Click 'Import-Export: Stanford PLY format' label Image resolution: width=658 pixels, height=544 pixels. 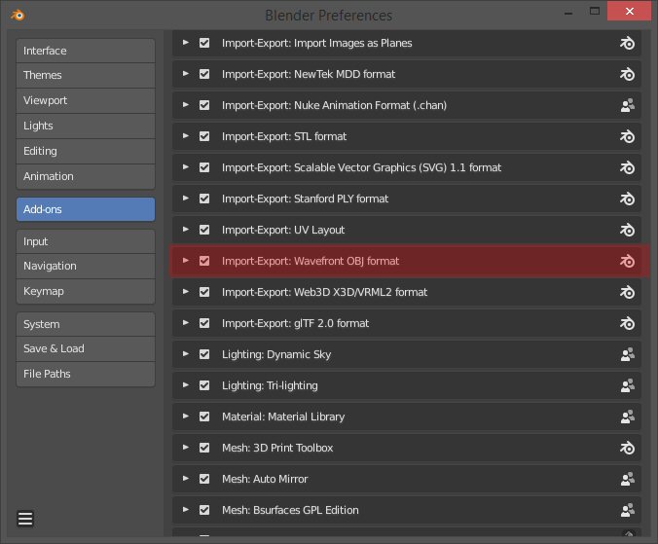point(305,199)
